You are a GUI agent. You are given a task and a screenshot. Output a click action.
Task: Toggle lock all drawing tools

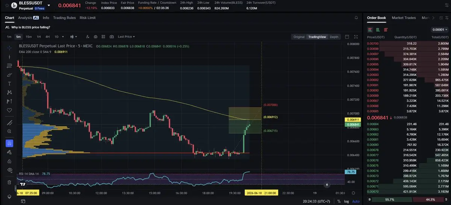(x=9, y=161)
